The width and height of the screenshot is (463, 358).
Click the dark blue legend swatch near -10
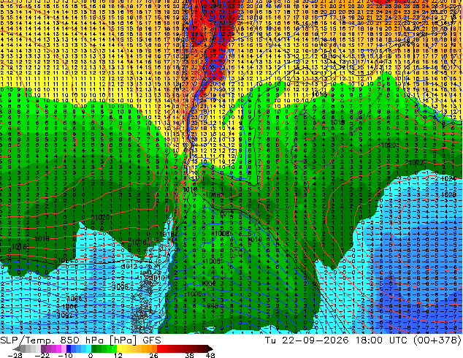pyautogui.click(x=69, y=349)
